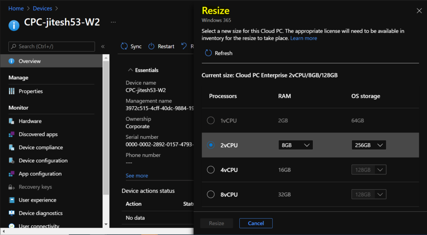Open the 4vCPU 128GB storage dropdown
The width and height of the screenshot is (427, 235).
(x=369, y=170)
